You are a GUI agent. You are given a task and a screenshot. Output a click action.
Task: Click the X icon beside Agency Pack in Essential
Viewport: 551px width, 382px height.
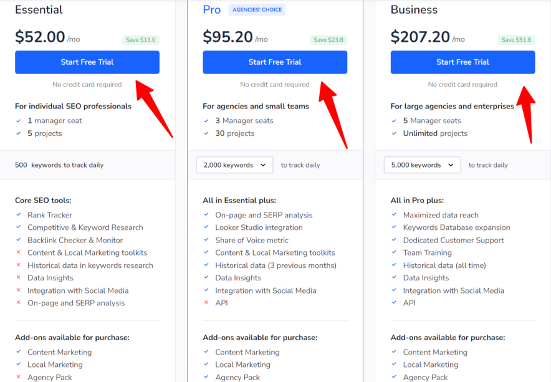tap(19, 377)
